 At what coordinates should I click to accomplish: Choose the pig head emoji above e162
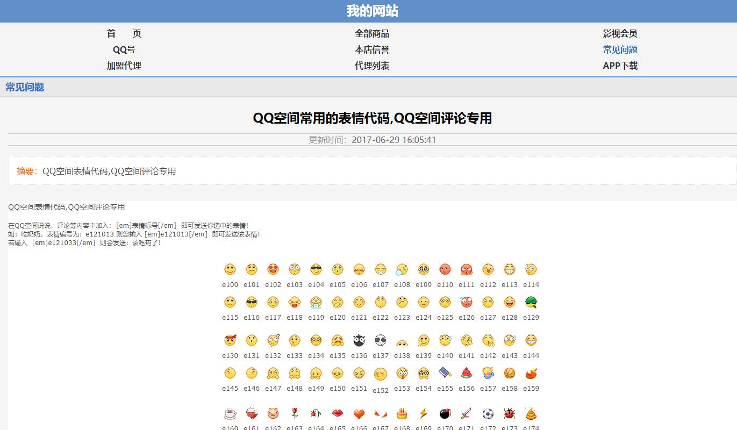(x=273, y=414)
